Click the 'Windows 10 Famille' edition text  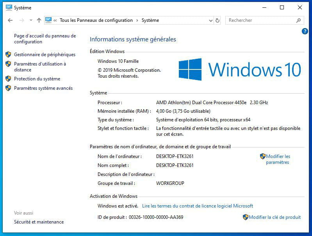[x=118, y=61]
